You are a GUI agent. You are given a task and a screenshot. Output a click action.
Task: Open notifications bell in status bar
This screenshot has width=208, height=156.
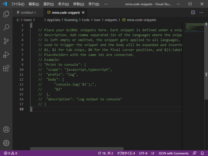click(202, 153)
